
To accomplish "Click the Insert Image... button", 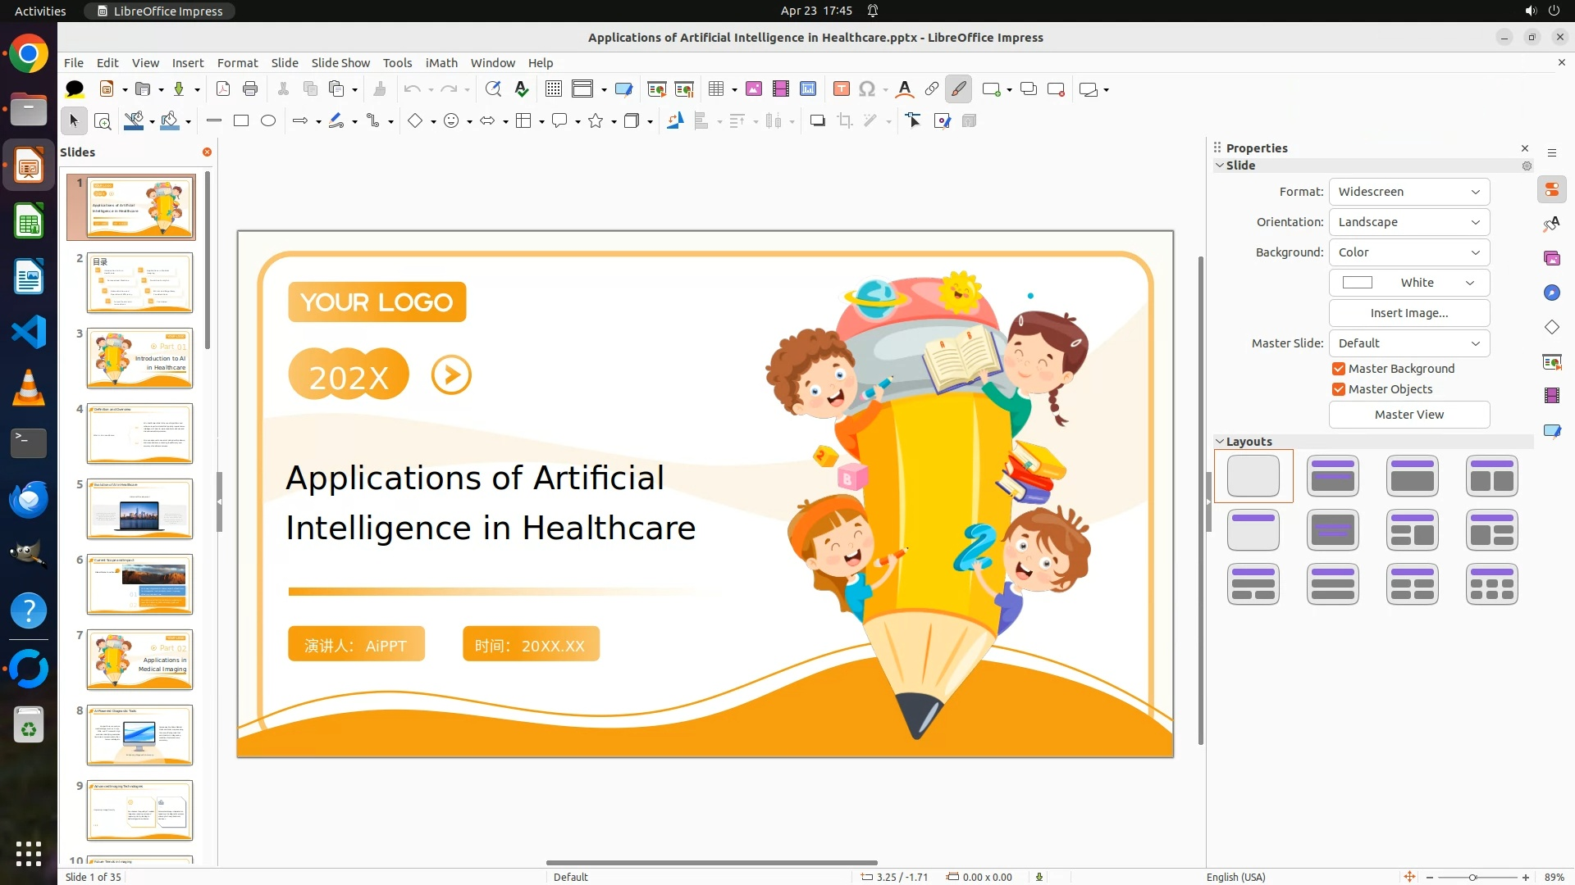I will 1408,313.
